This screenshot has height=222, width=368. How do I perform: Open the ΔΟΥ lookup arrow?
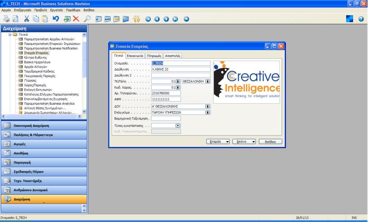point(208,106)
